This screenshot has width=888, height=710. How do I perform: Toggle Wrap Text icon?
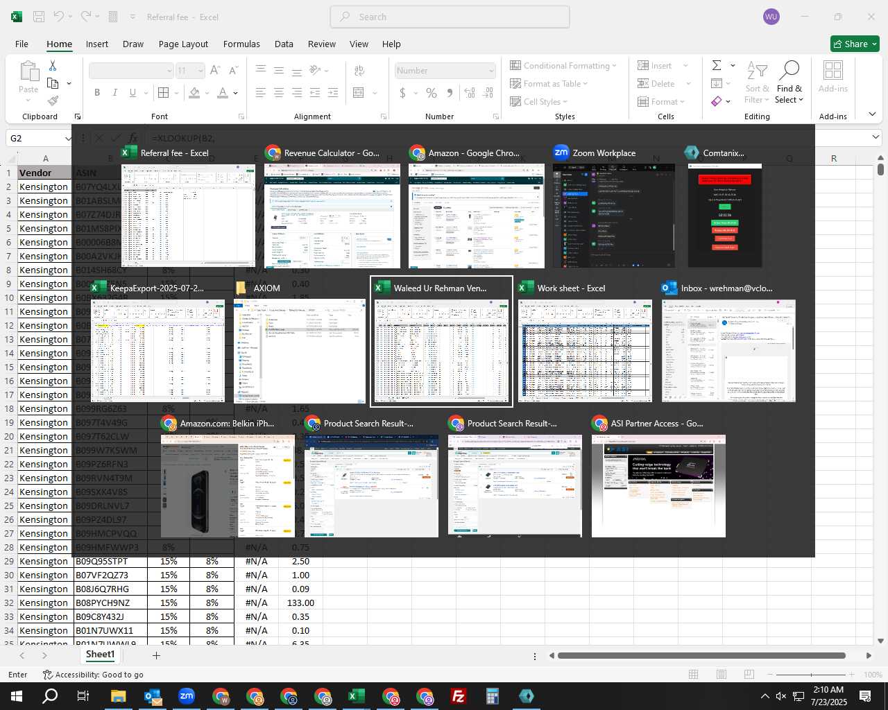pos(359,70)
